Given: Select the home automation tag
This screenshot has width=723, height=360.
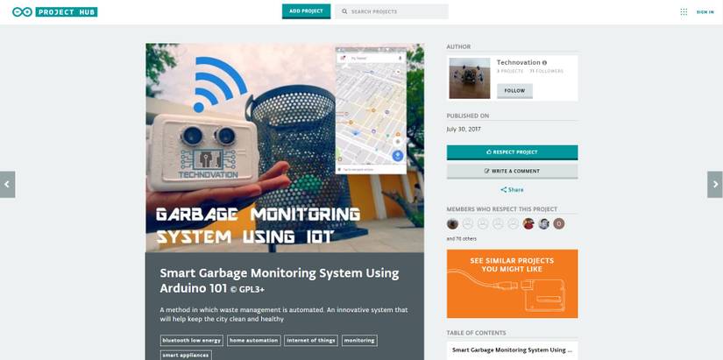Looking at the screenshot, I should pos(253,341).
